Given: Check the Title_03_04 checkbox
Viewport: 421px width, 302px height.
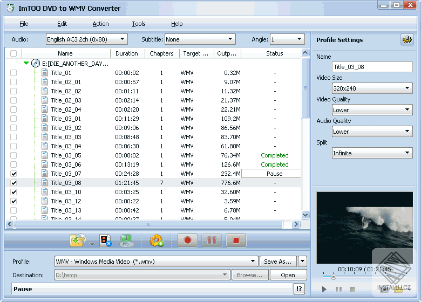Looking at the screenshot, I should 13,146.
